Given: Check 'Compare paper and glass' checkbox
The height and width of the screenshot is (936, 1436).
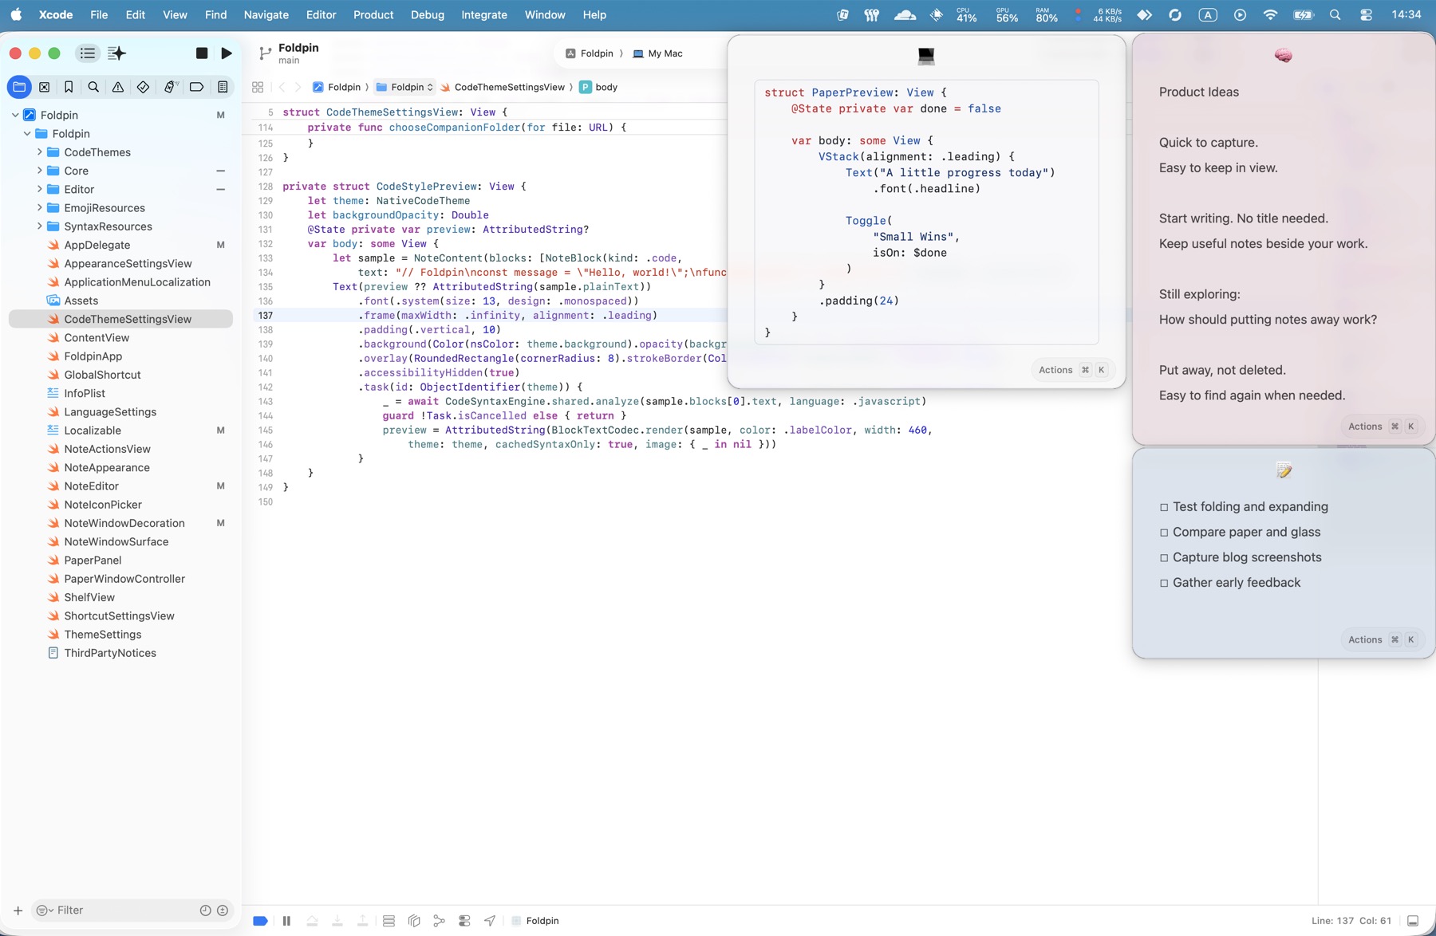Looking at the screenshot, I should pyautogui.click(x=1164, y=533).
